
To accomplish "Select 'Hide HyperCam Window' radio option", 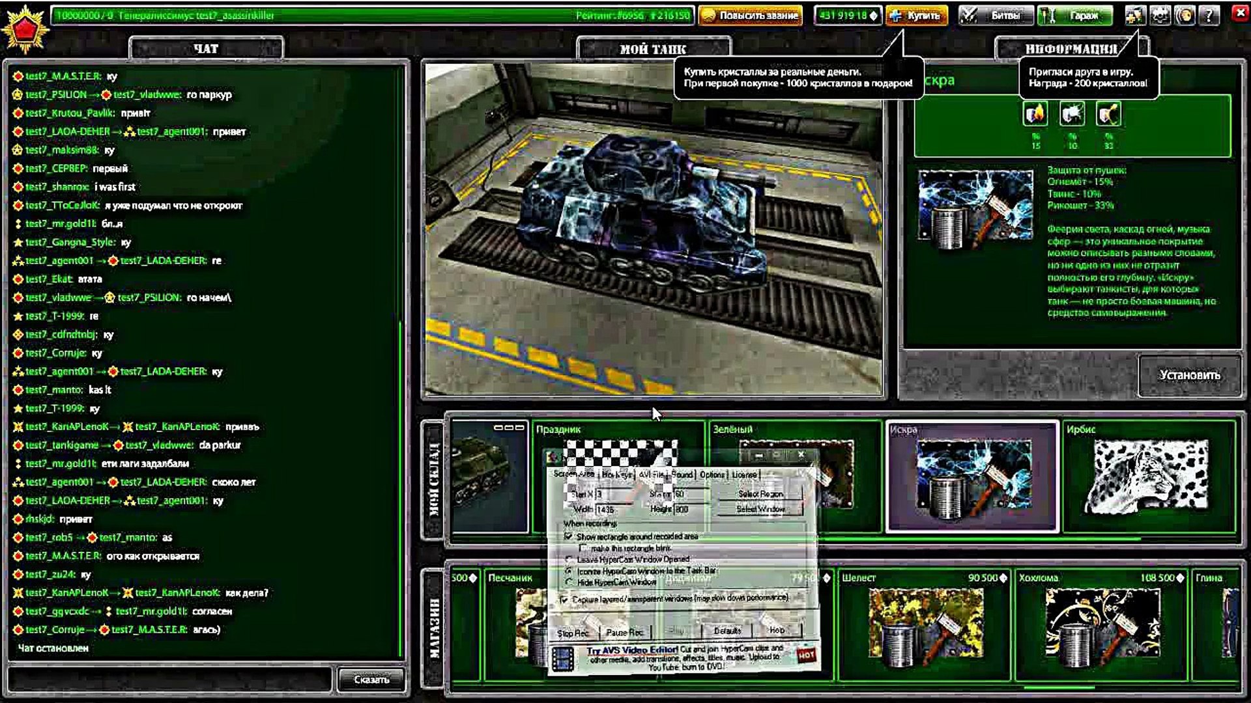I will (x=569, y=583).
